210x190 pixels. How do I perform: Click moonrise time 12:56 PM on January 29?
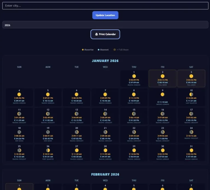click(x=134, y=154)
